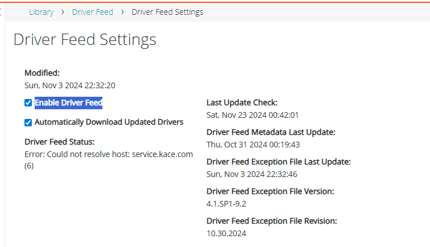Click the Last Update Check date value
Viewport: 430px width, 247px height.
click(x=252, y=115)
